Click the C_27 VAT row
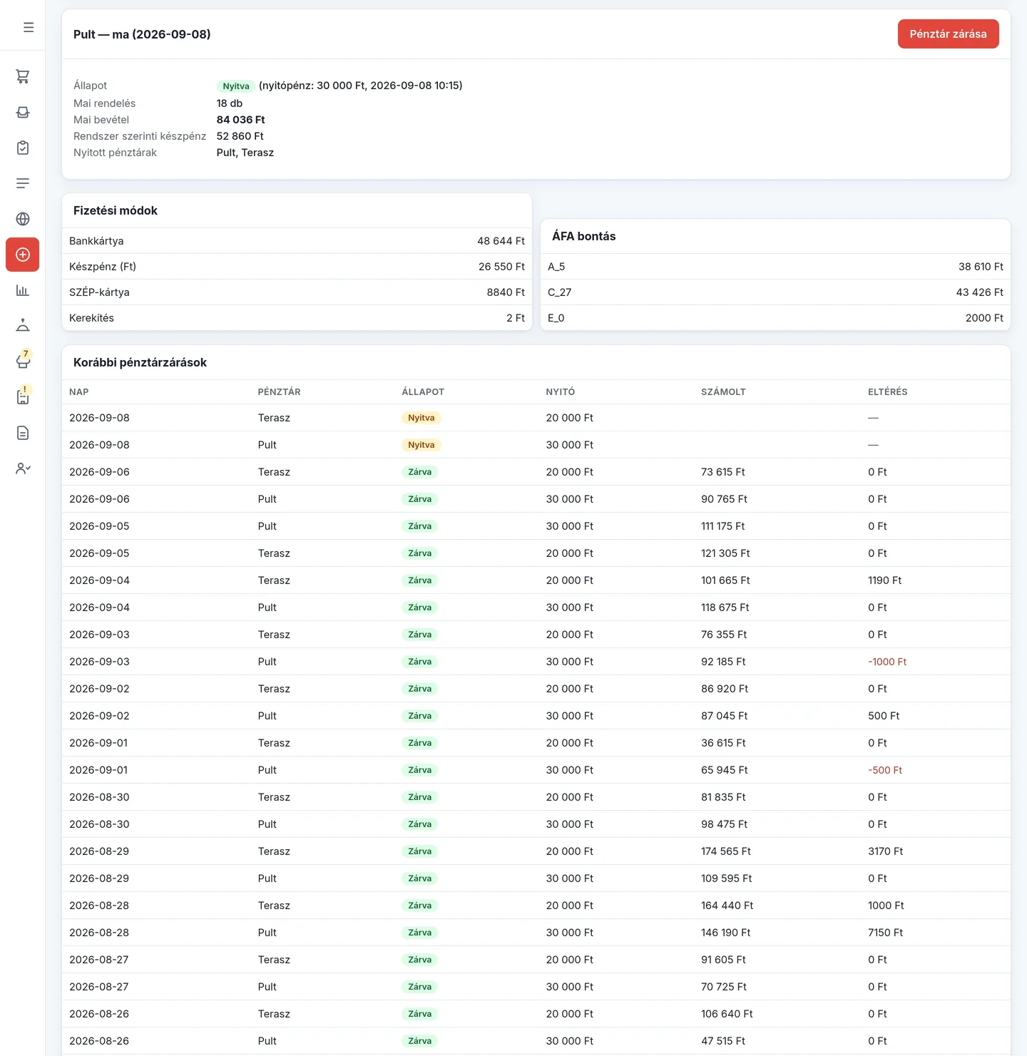1027x1056 pixels. tap(775, 292)
